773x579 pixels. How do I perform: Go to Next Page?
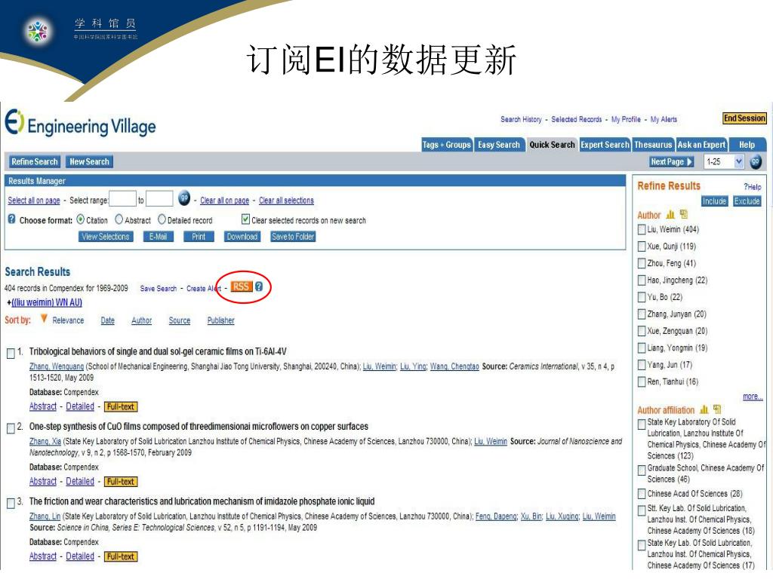671,161
